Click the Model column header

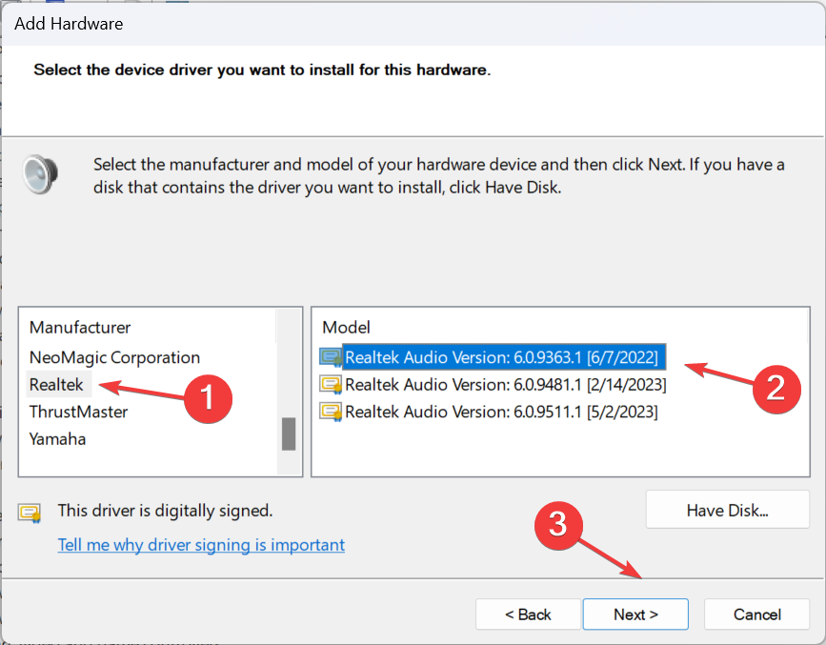(x=346, y=327)
